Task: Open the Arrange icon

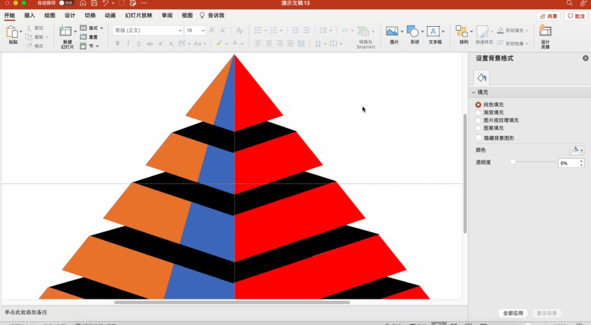Action: [461, 31]
